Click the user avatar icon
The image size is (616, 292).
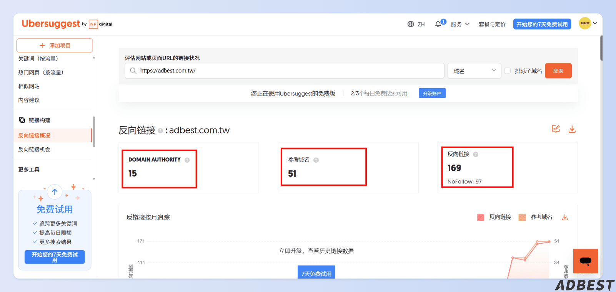point(585,23)
